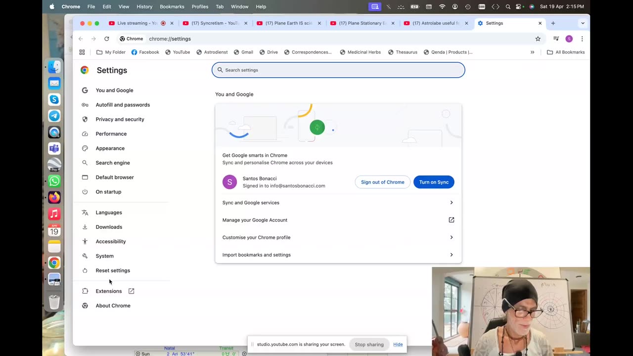Viewport: 633px width, 356px height.
Task: Open My Folder bookmark folder
Action: pos(111,52)
